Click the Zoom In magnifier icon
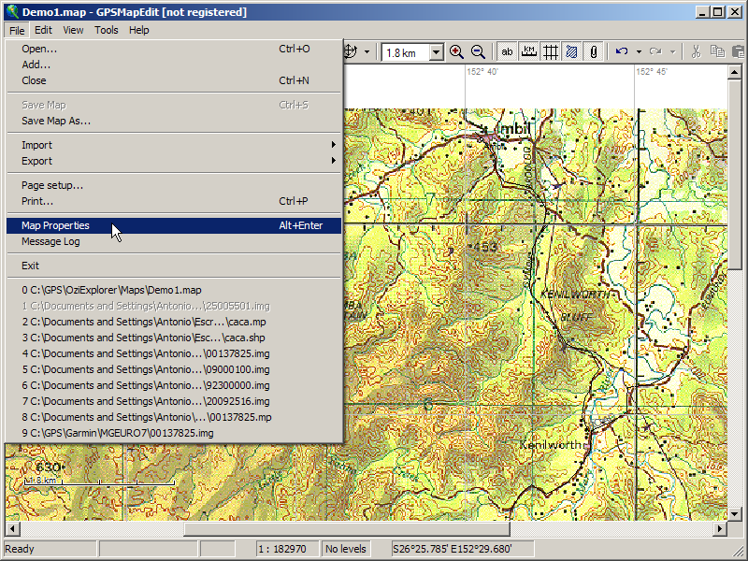 point(456,52)
